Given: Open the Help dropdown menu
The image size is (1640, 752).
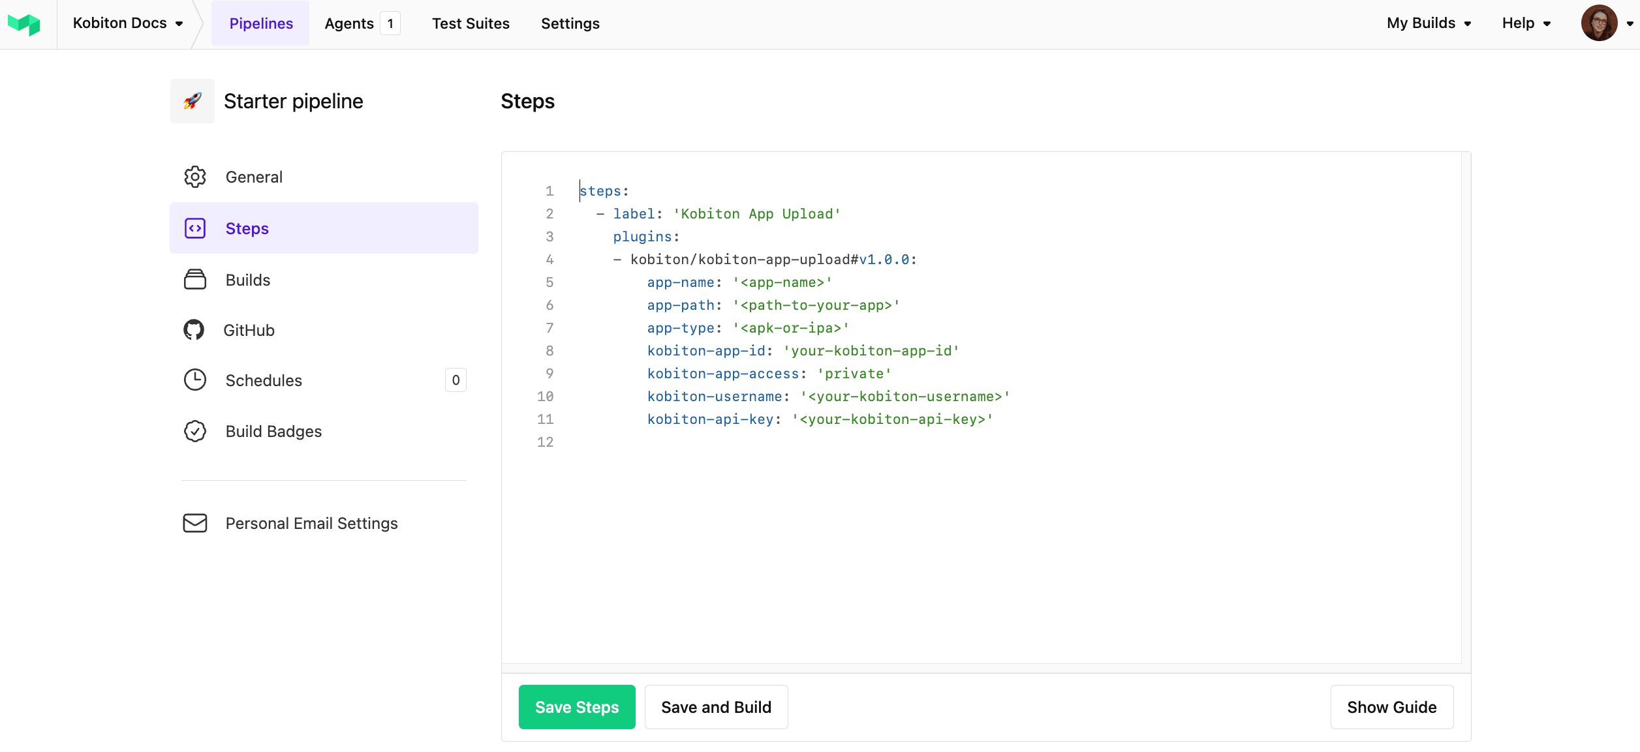Looking at the screenshot, I should (x=1526, y=23).
